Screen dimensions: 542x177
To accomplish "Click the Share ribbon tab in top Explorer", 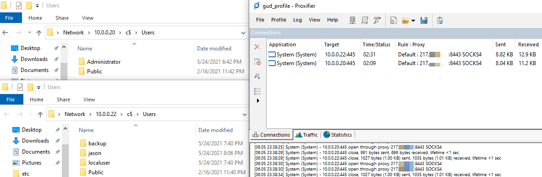I will 62,18.
